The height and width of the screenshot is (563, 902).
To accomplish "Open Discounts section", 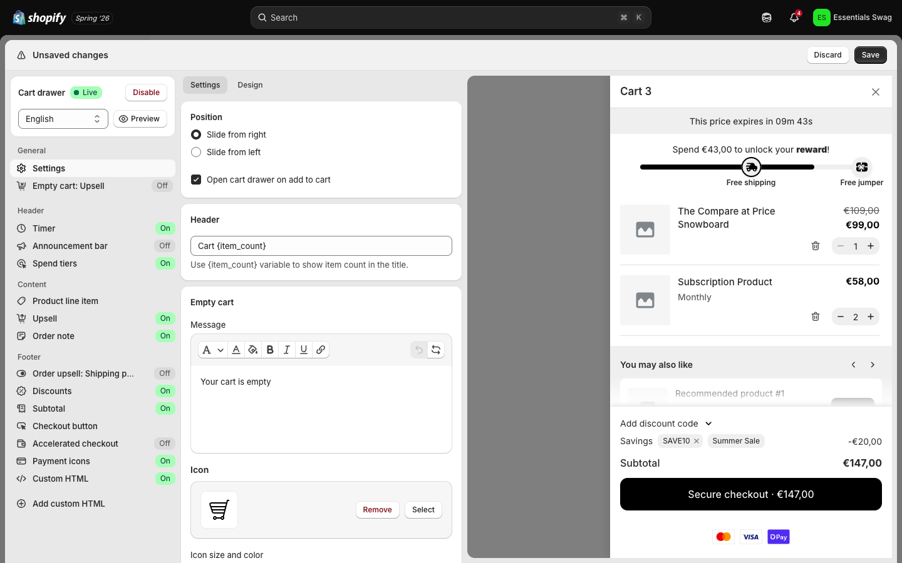I will [93, 391].
